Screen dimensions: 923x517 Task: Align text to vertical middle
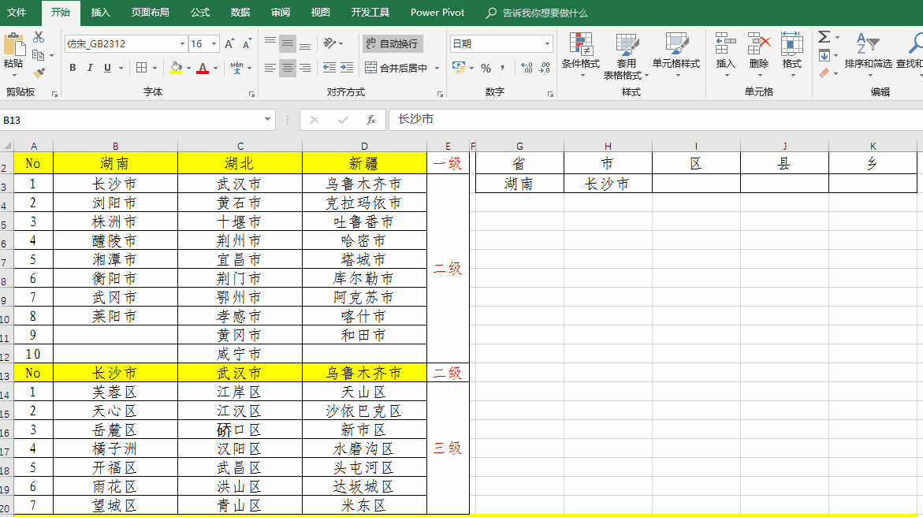[x=287, y=43]
